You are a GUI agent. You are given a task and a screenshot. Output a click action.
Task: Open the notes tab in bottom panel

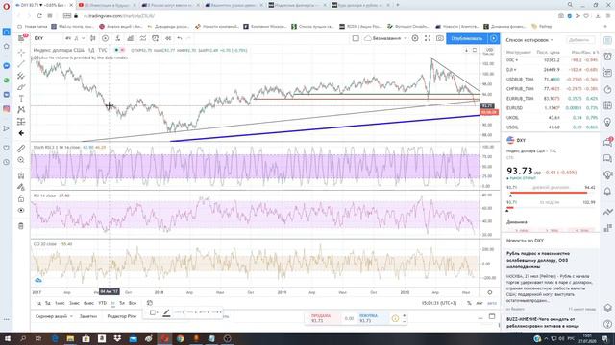click(x=88, y=316)
